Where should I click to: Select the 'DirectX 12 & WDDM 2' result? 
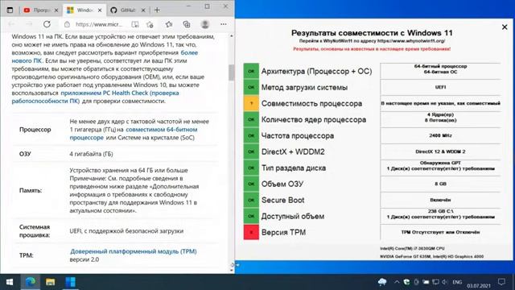pos(440,151)
